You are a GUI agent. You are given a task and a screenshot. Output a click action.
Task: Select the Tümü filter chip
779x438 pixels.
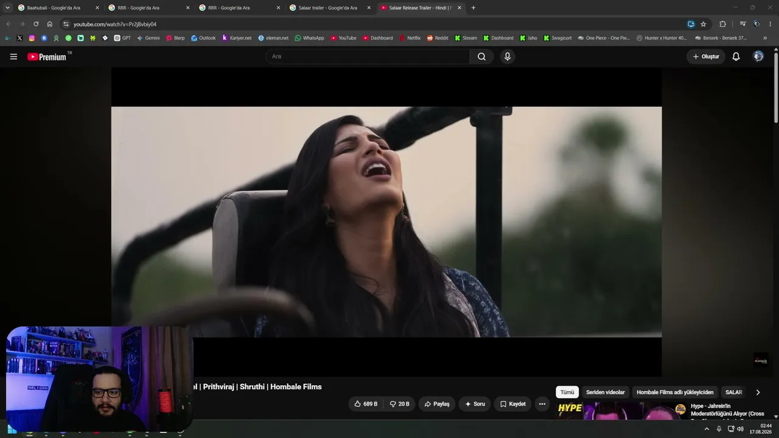(x=567, y=392)
